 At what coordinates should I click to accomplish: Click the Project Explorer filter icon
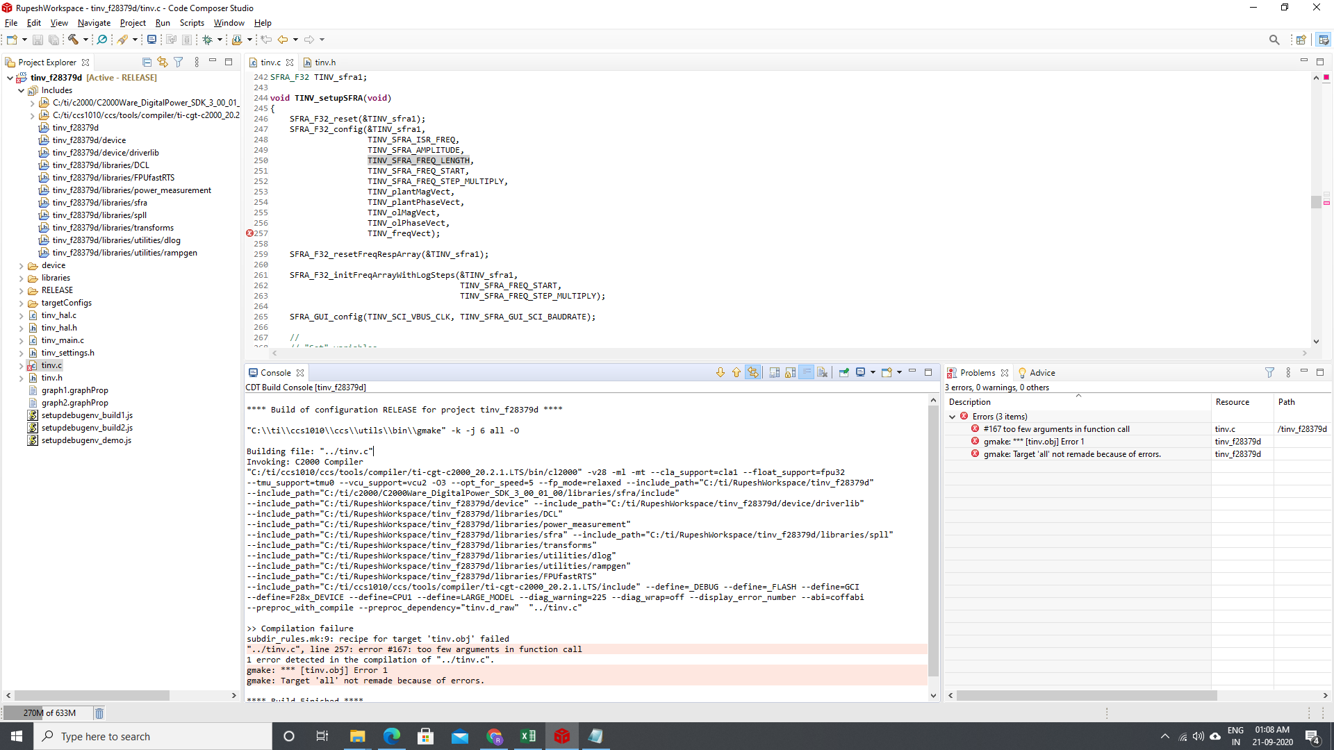pos(179,62)
